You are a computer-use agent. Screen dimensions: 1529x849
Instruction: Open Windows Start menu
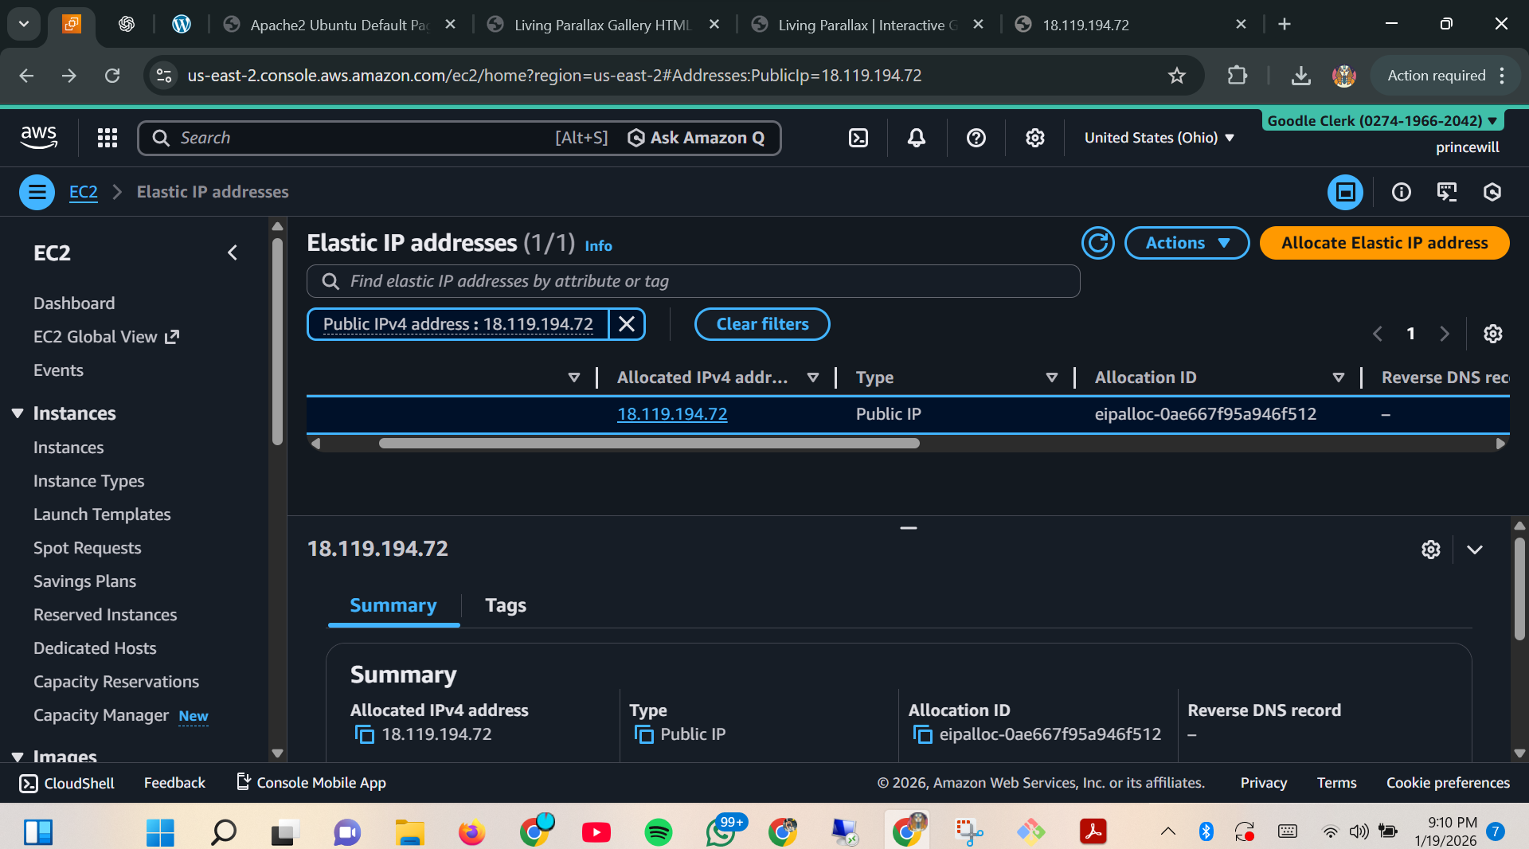pos(160,832)
